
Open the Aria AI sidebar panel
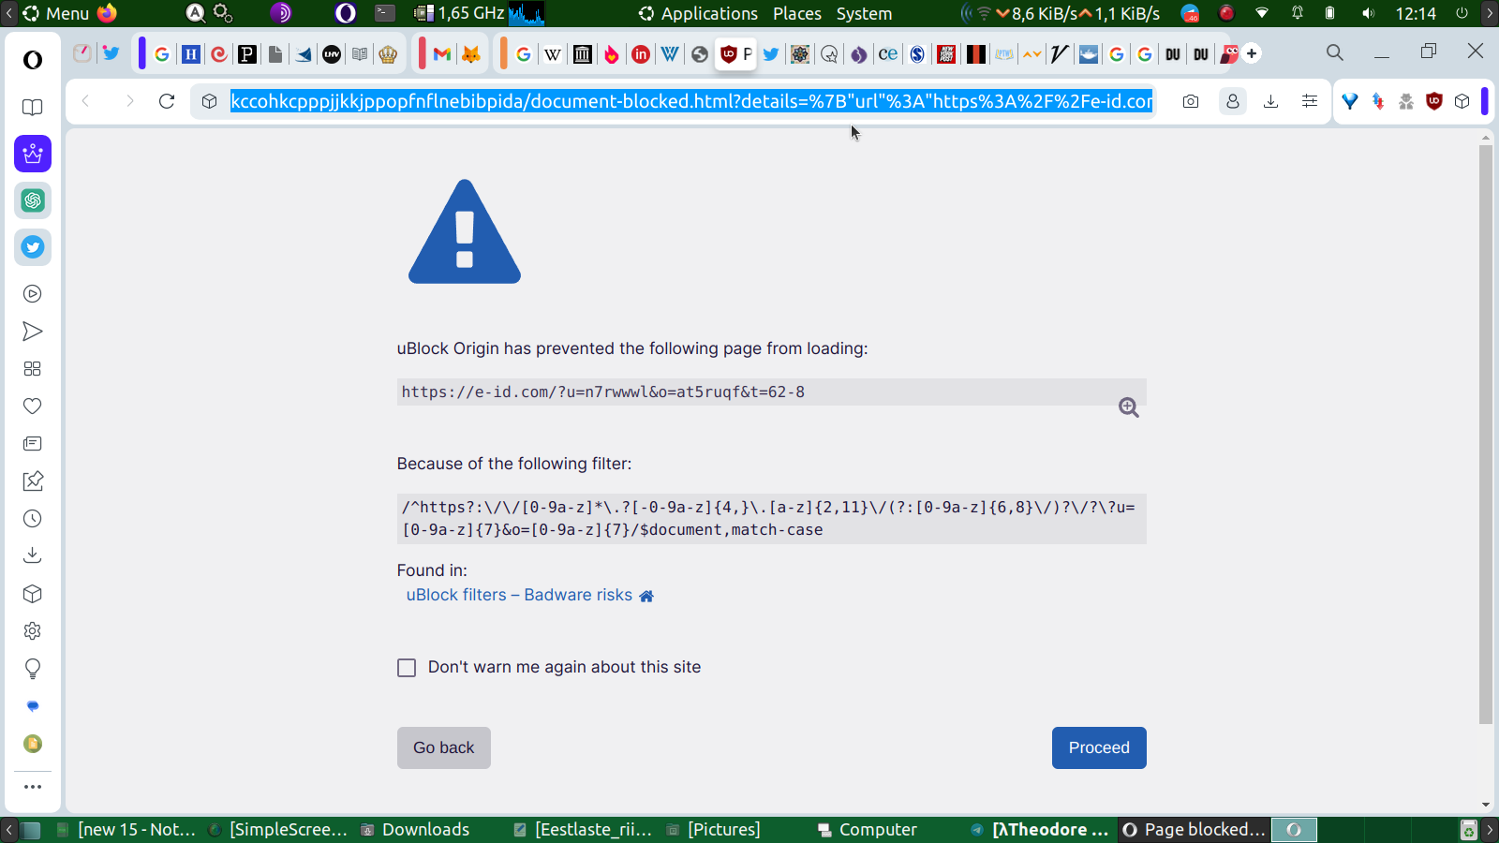click(x=33, y=154)
